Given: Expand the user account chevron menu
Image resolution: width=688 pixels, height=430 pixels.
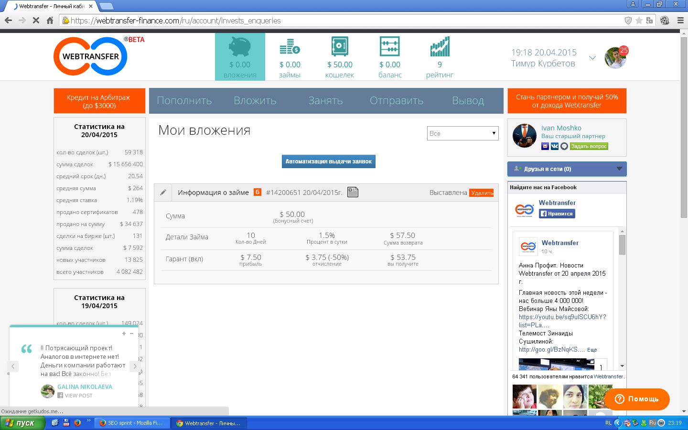Looking at the screenshot, I should pyautogui.click(x=592, y=58).
